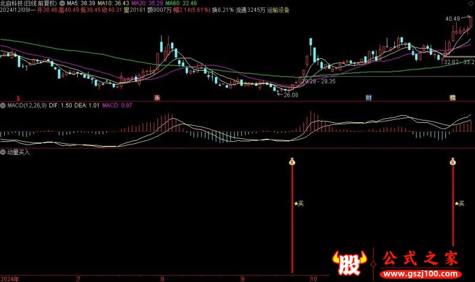
Task: Click the first ★买 buy label
Action: (299, 204)
